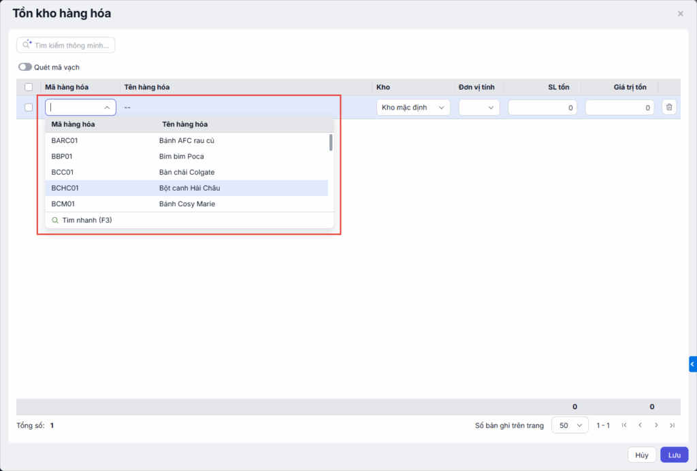The height and width of the screenshot is (471, 697).
Task: Check the first row checkbox
Action: click(29, 108)
